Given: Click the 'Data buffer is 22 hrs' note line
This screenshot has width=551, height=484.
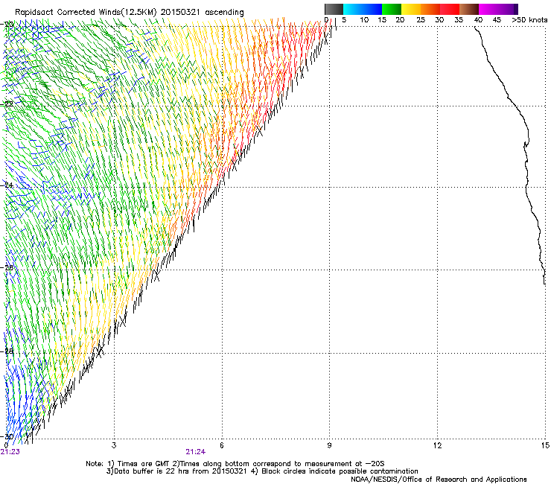Looking at the screenshot, I should click(262, 471).
